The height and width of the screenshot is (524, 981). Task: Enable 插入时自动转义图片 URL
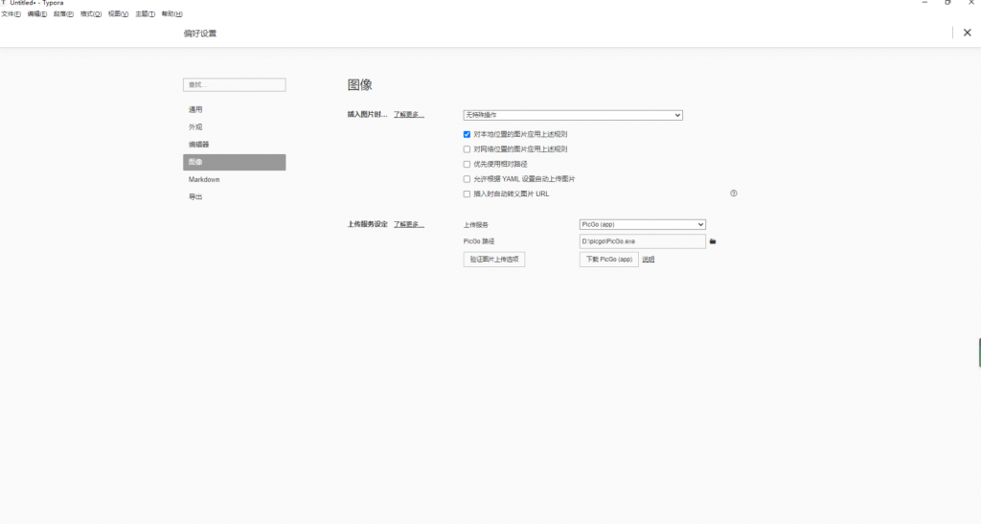point(467,194)
